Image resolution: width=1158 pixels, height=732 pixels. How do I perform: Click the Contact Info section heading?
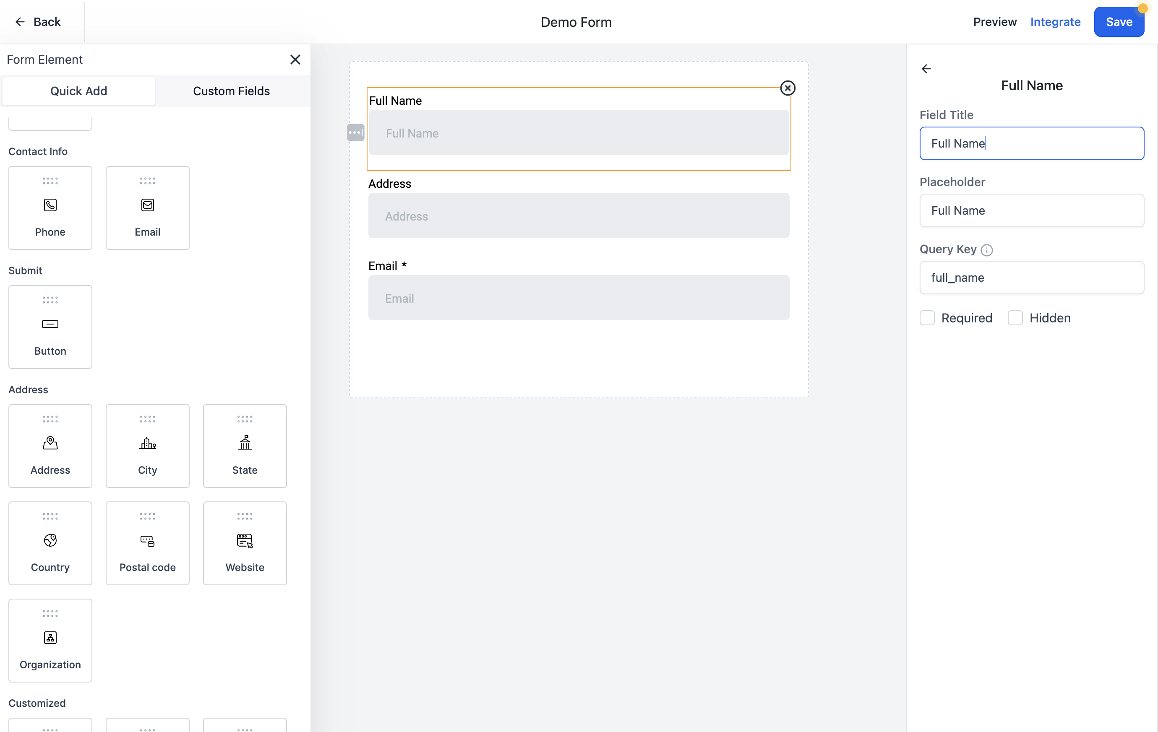38,151
